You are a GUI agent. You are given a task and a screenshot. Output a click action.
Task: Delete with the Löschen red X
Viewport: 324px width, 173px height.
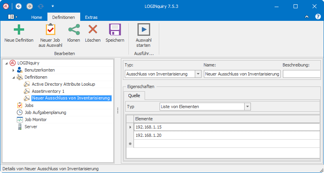point(93,29)
